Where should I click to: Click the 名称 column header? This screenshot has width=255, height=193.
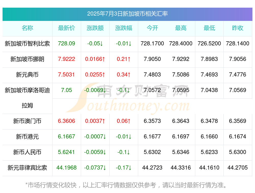[x=27, y=28]
